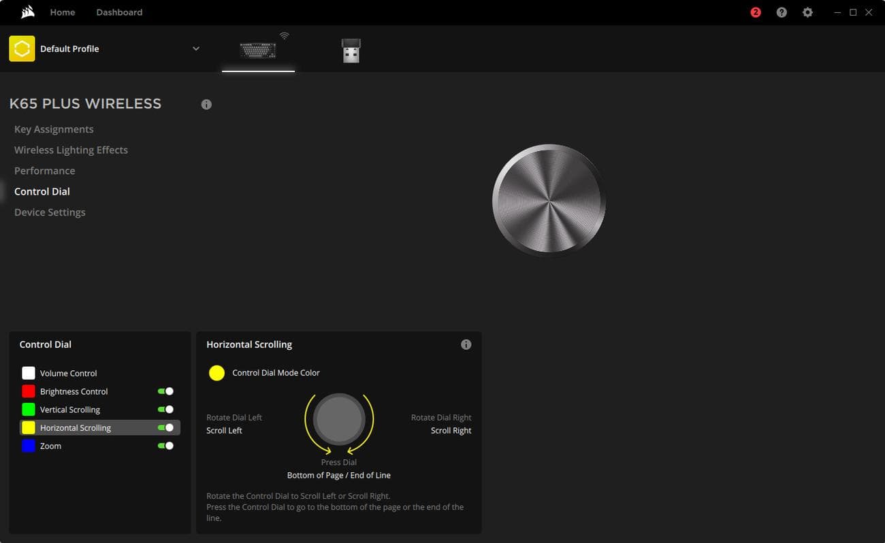Screen dimensions: 885x543
Task: Open the settings gear icon
Action: pos(807,12)
